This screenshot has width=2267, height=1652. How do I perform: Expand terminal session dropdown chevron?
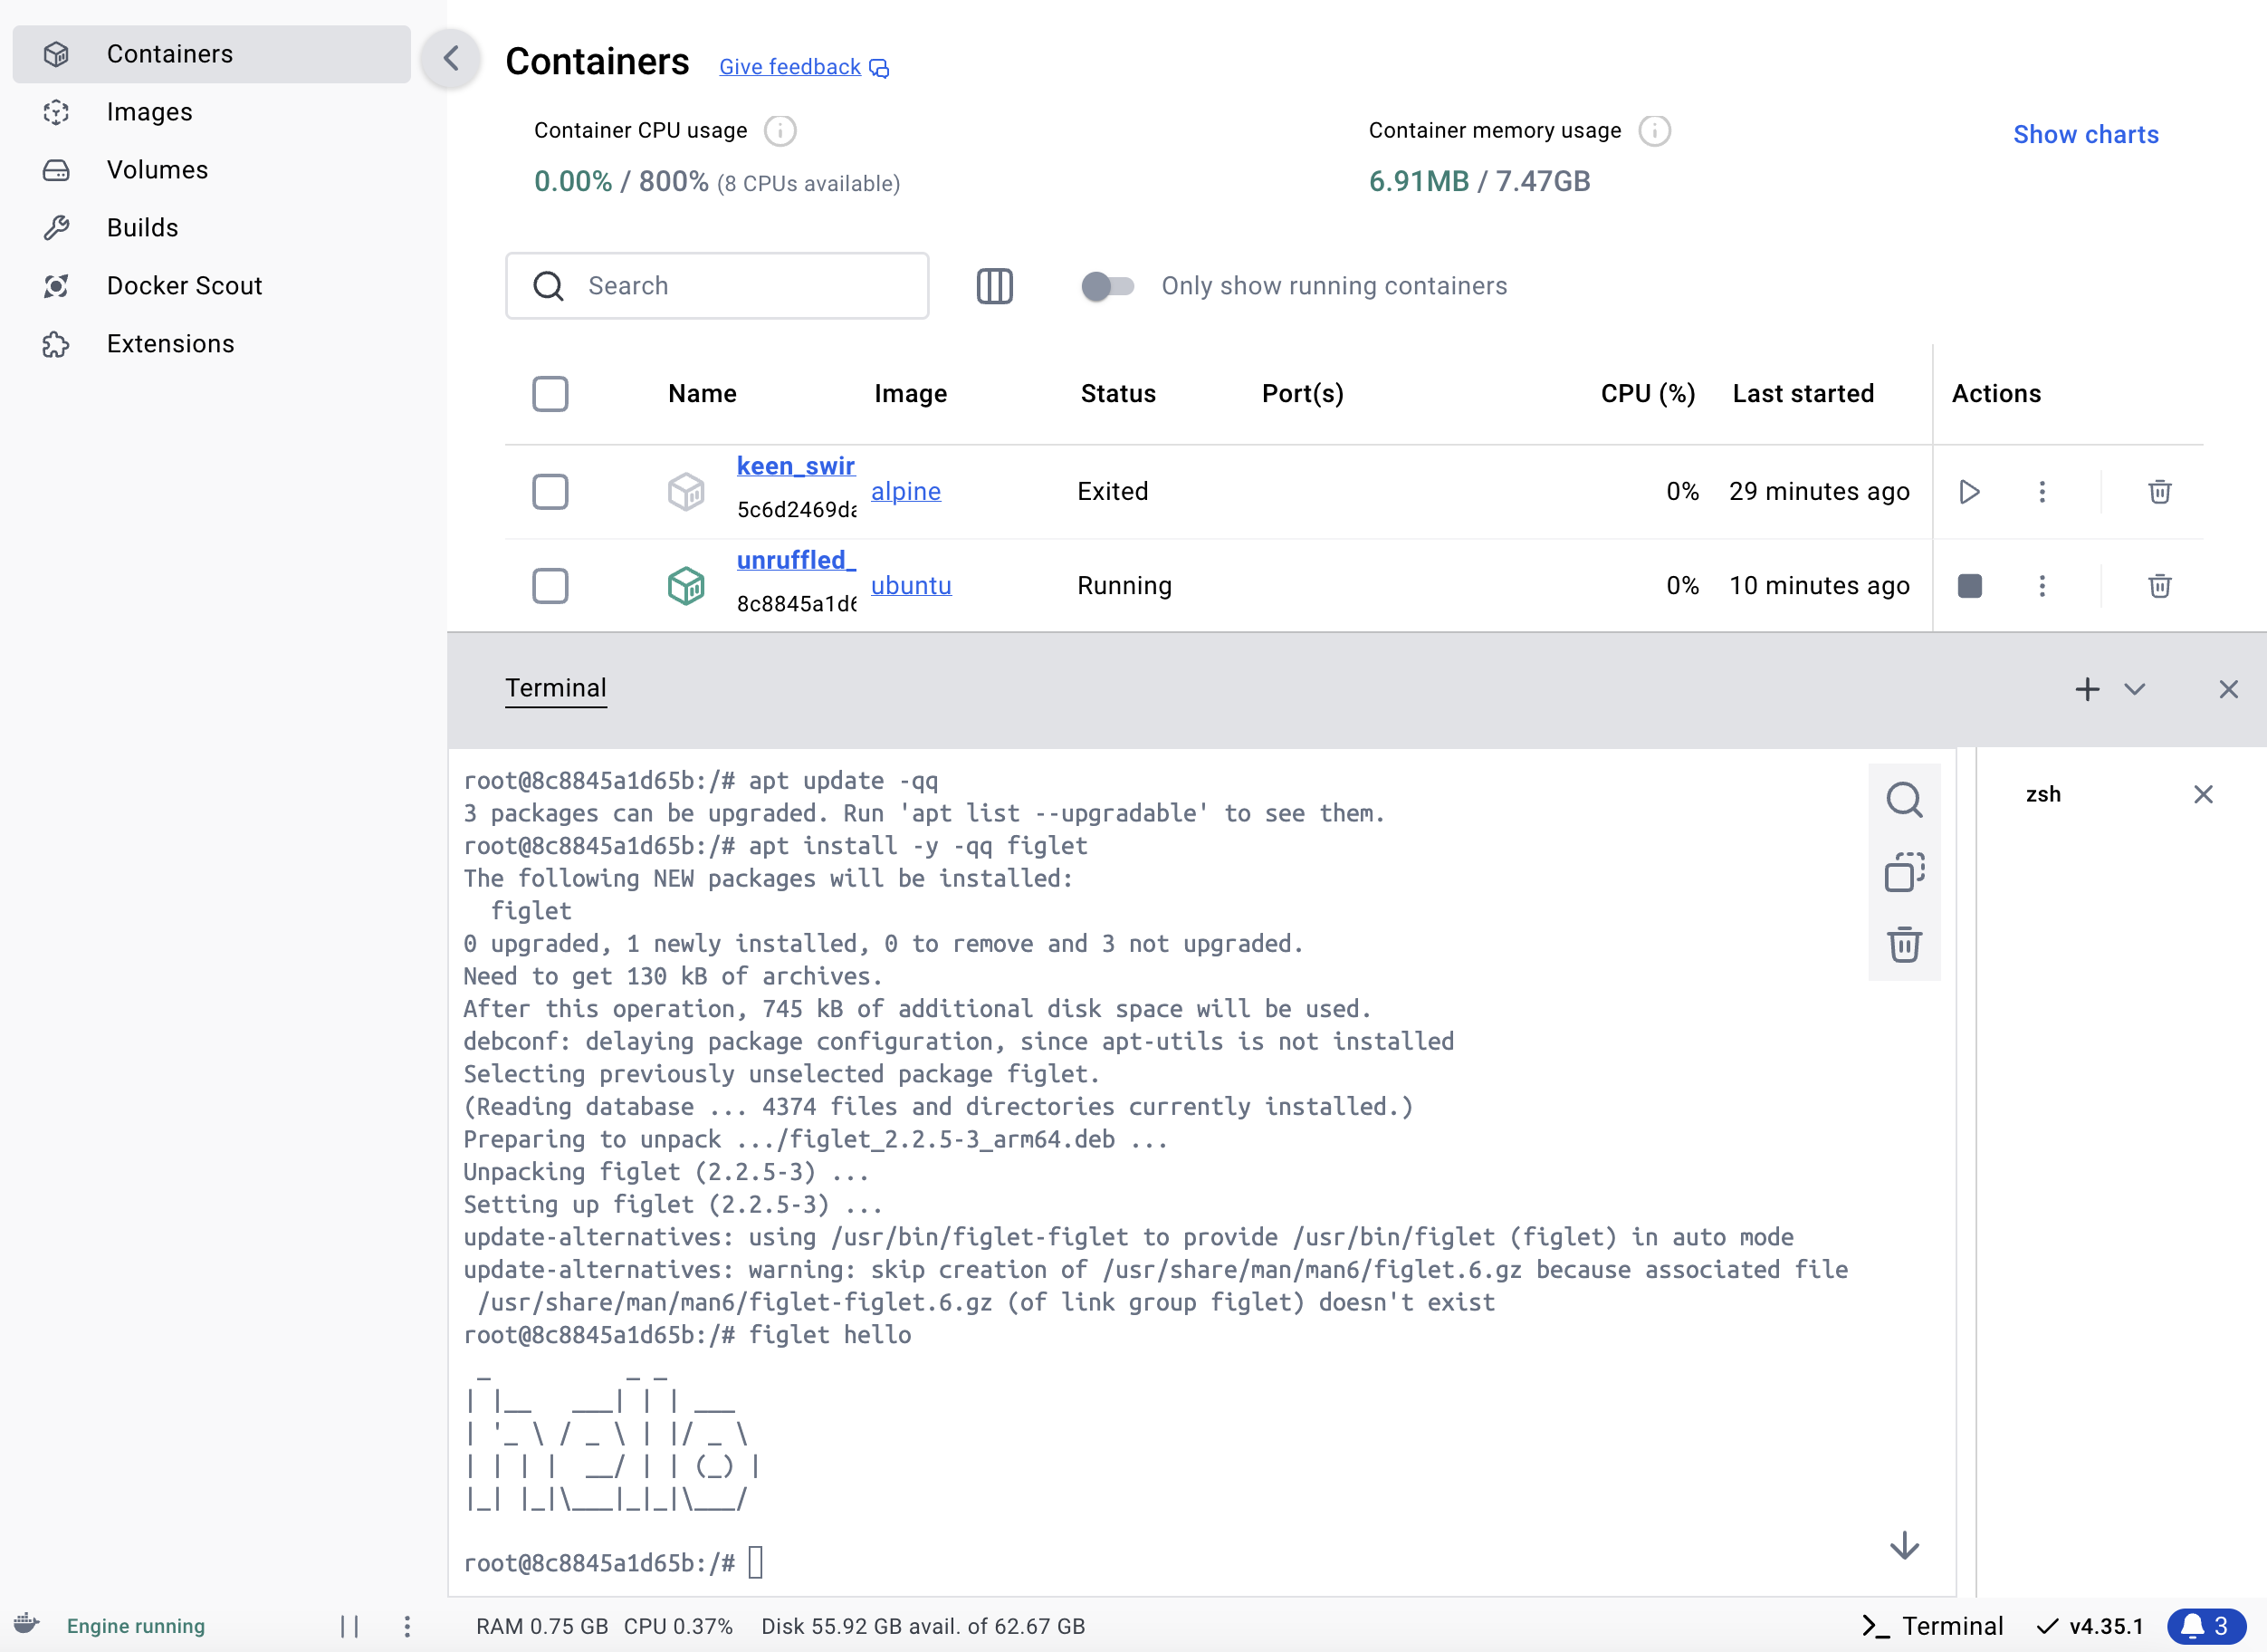click(x=2134, y=689)
